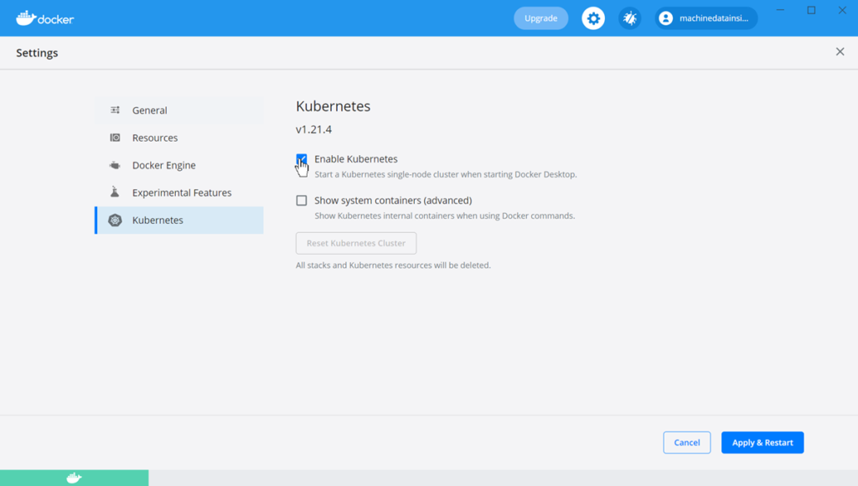Click the Resources icon in sidebar
Screen dimensions: 858x486
point(115,137)
